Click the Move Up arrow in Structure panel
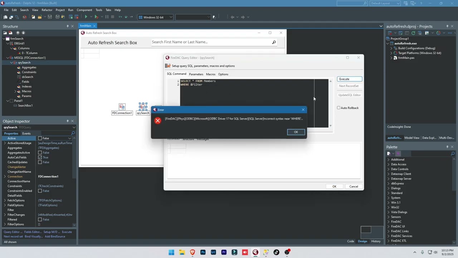The width and height of the screenshot is (458, 258). click(18, 33)
